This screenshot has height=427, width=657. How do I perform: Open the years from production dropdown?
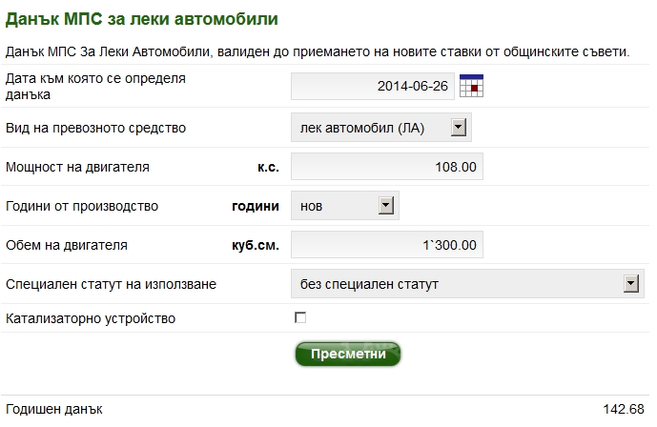(386, 206)
